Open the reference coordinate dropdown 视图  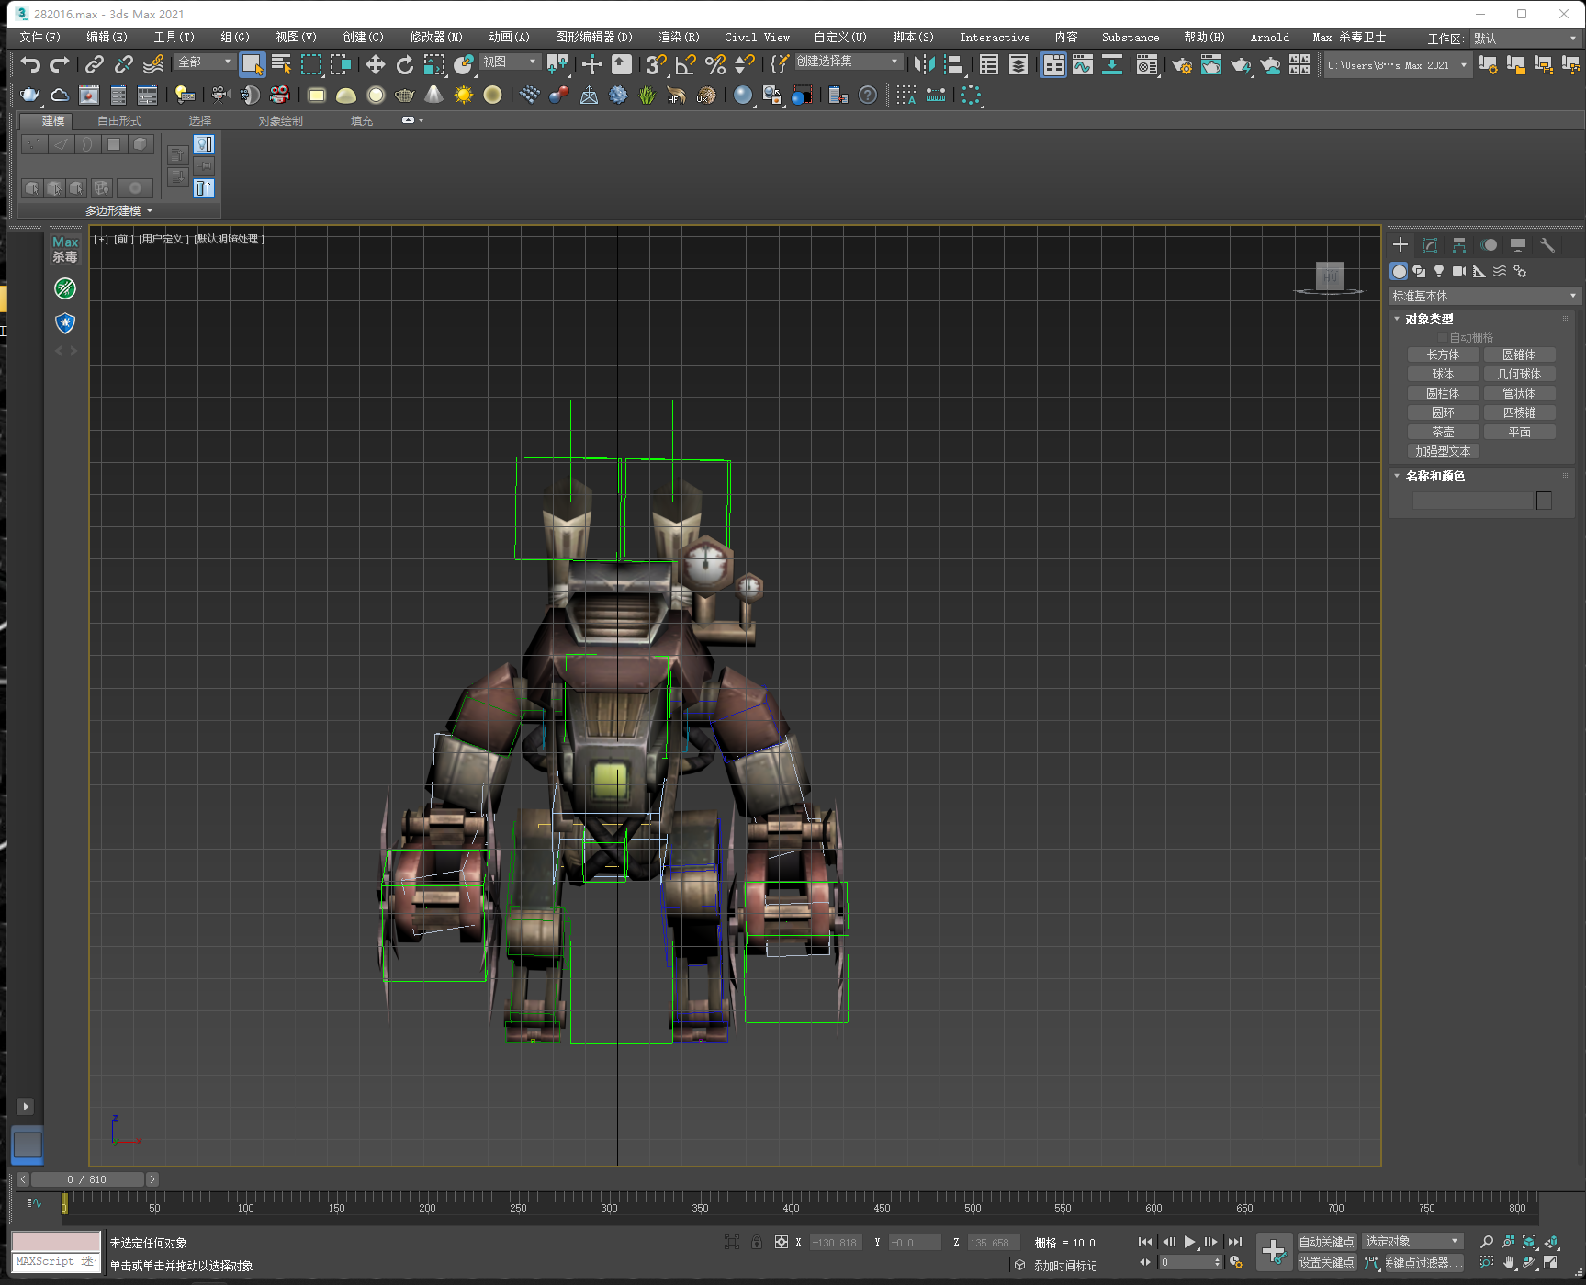[510, 62]
